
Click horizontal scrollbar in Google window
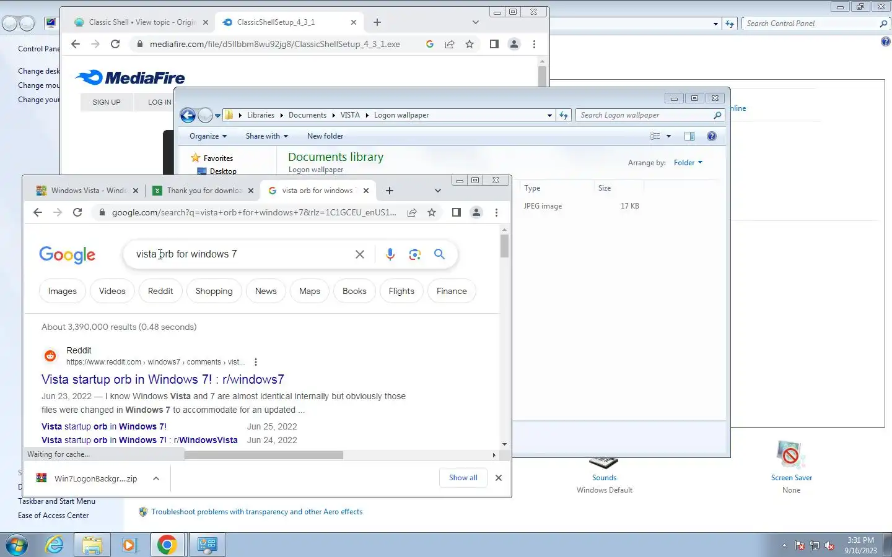[264, 455]
